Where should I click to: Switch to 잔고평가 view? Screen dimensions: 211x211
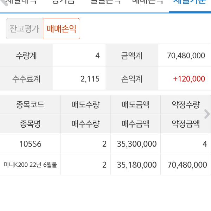tap(24, 29)
